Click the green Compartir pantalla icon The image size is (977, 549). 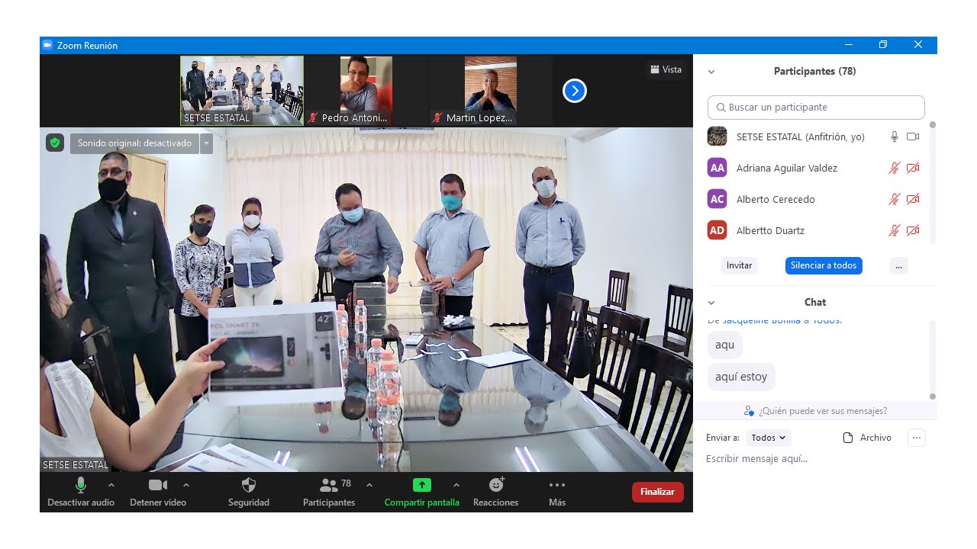[422, 485]
